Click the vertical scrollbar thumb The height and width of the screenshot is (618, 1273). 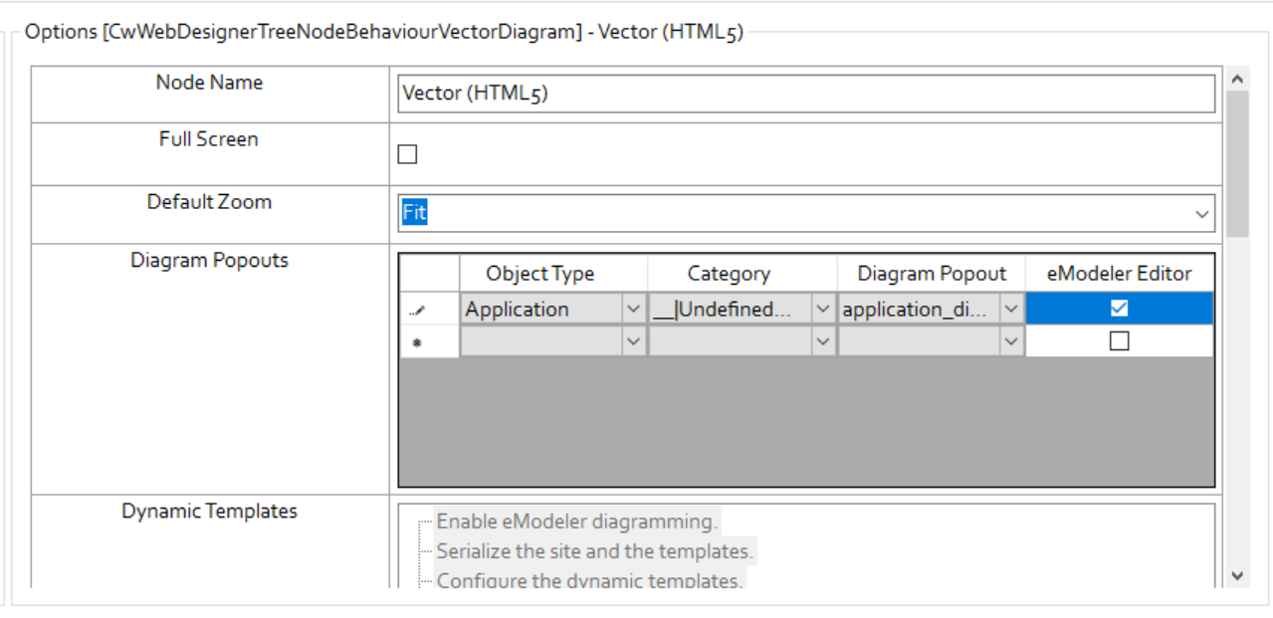pos(1237,164)
